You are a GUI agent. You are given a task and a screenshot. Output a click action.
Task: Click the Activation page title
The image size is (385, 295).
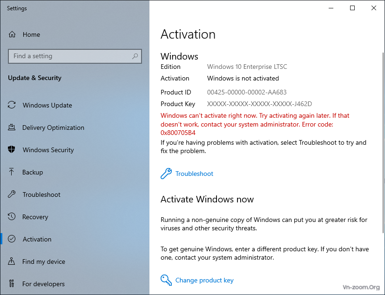click(188, 34)
